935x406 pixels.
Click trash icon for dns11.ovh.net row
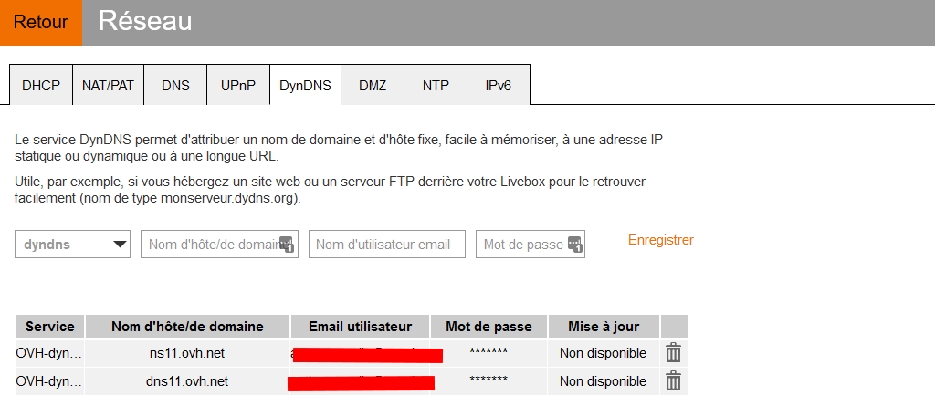673,381
